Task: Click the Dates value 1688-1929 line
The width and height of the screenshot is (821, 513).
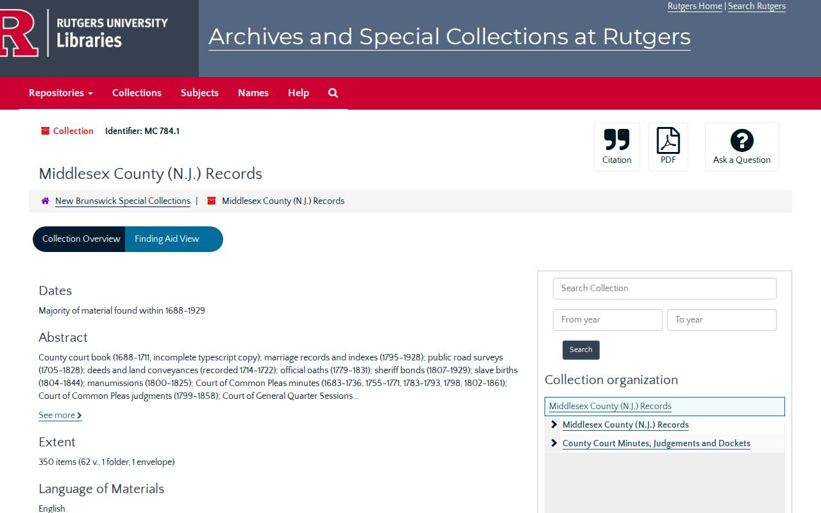Action: pos(122,310)
